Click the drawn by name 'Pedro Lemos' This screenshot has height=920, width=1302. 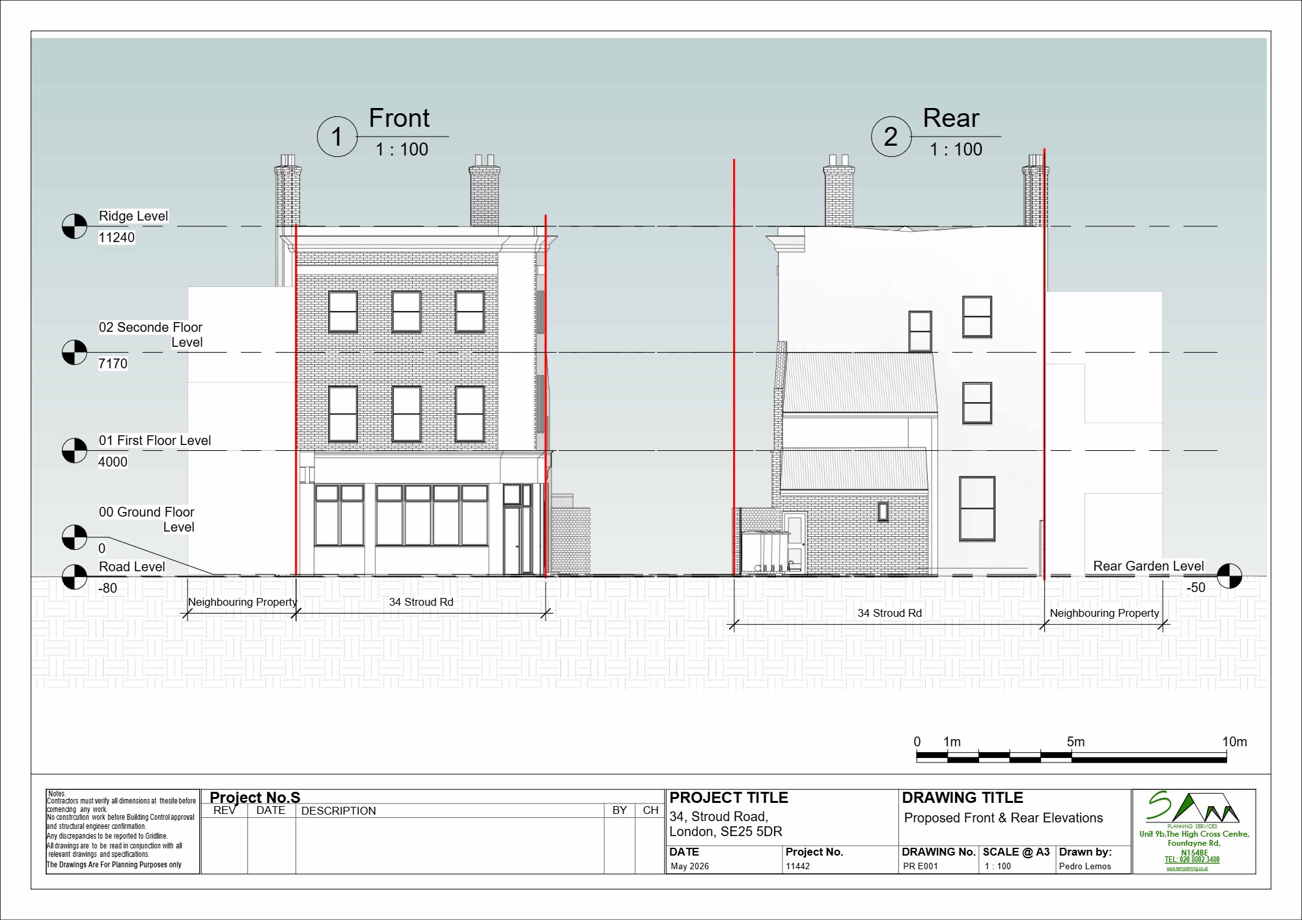(x=1085, y=867)
